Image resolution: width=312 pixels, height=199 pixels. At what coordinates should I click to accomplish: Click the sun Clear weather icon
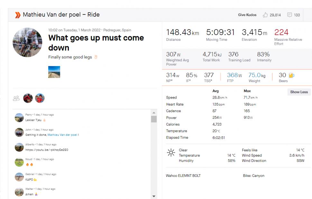pos(171,152)
